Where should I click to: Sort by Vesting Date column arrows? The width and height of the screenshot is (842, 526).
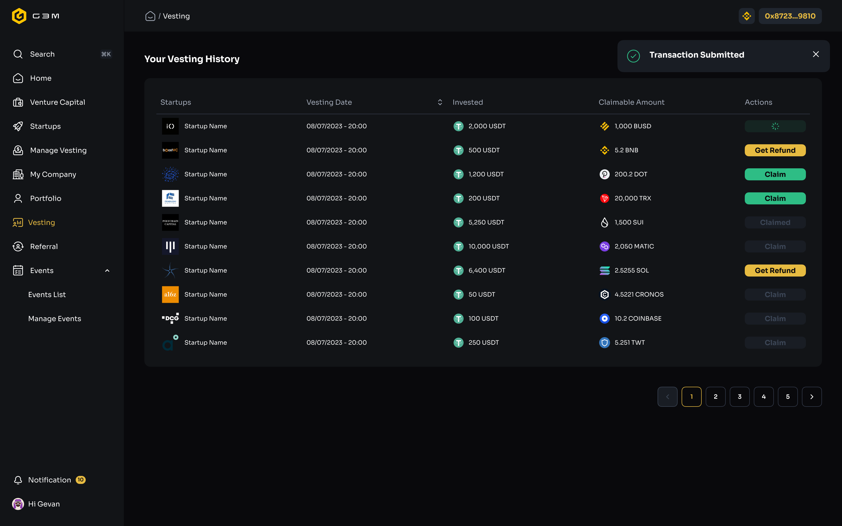[440, 102]
